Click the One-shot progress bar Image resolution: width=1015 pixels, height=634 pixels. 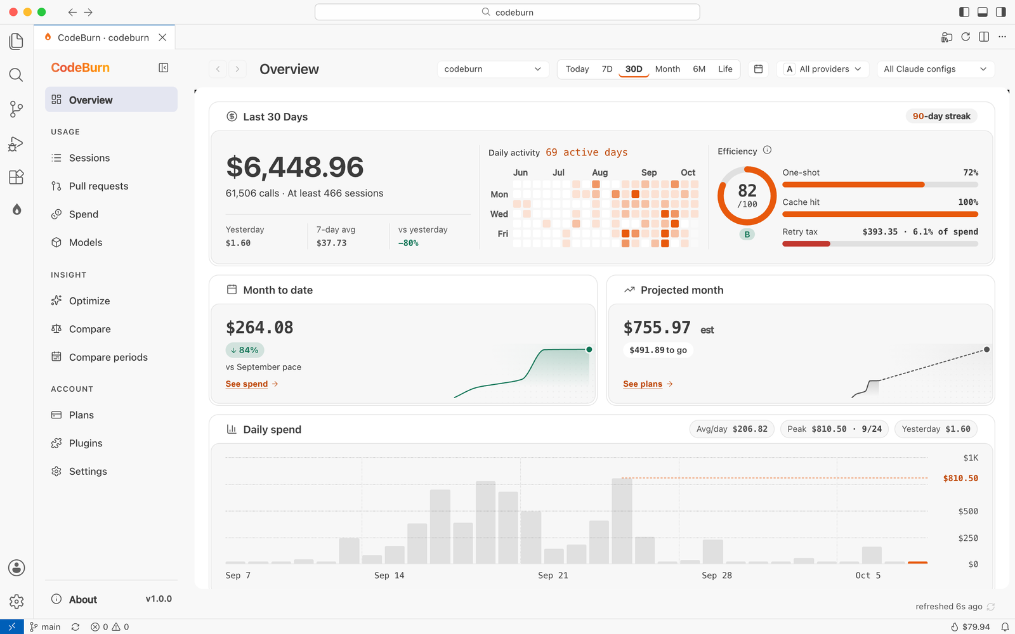(880, 184)
